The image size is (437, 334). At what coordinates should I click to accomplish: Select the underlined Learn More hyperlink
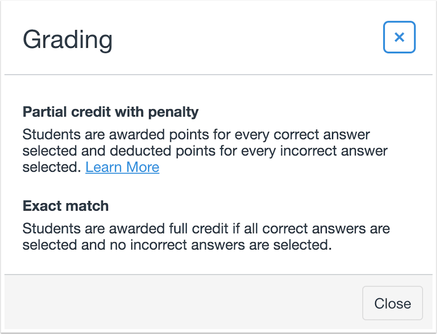point(122,167)
